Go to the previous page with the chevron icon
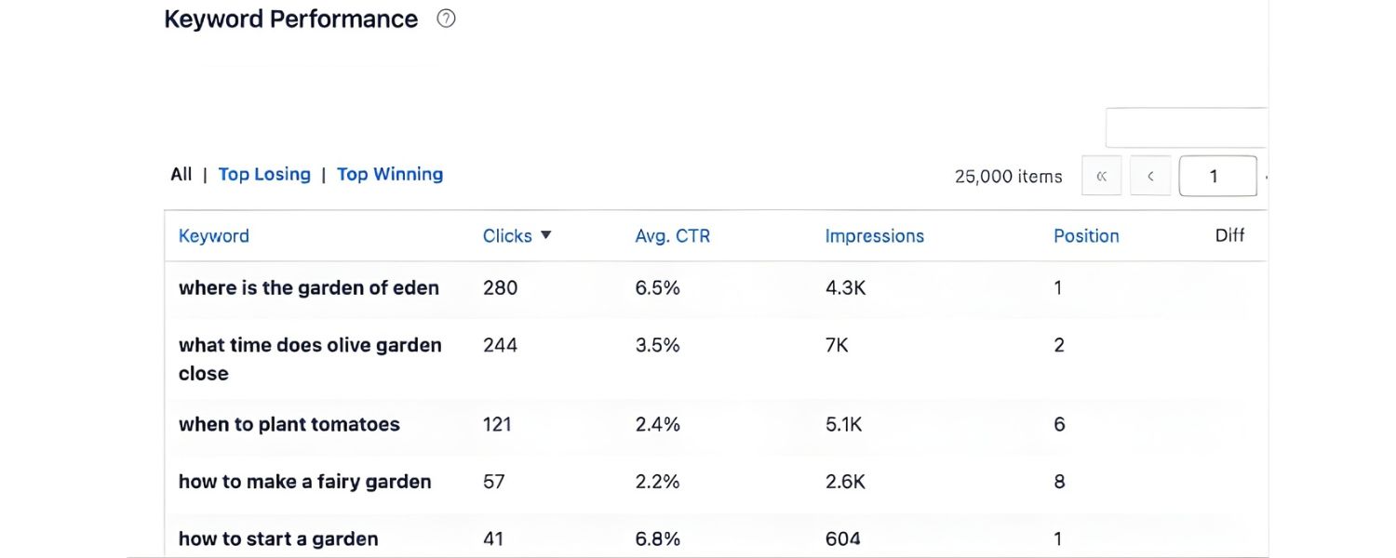Viewport: 1396px width, 558px height. 1150,175
